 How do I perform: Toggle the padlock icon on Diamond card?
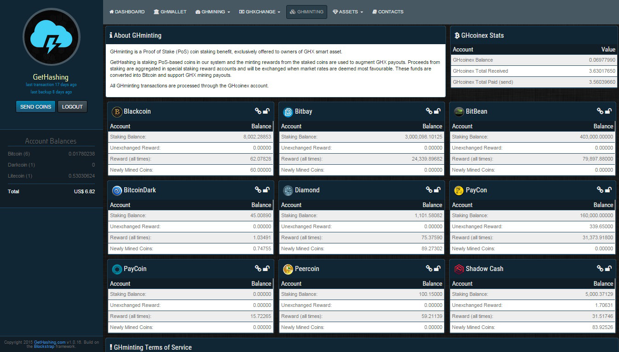[437, 190]
